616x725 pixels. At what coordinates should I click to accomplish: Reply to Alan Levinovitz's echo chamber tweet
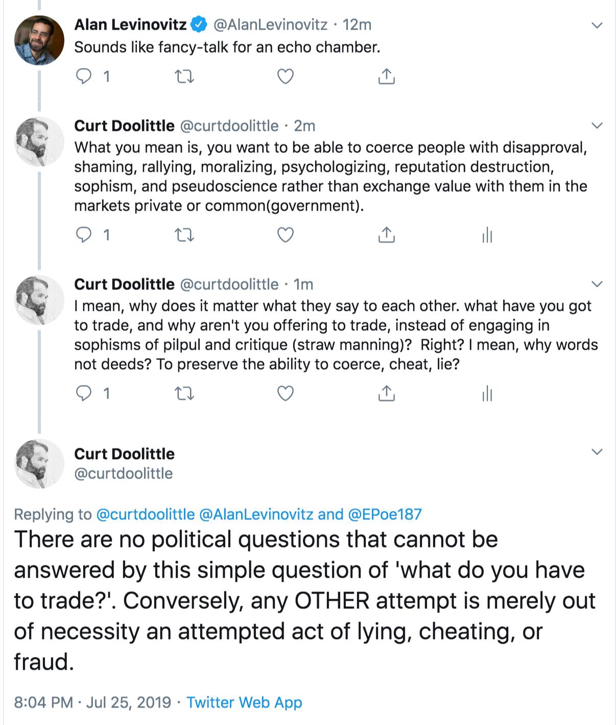pyautogui.click(x=84, y=77)
